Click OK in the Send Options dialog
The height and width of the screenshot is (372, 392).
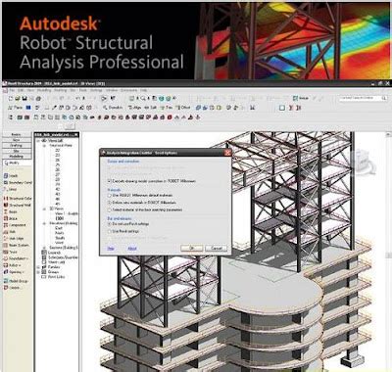tap(192, 249)
